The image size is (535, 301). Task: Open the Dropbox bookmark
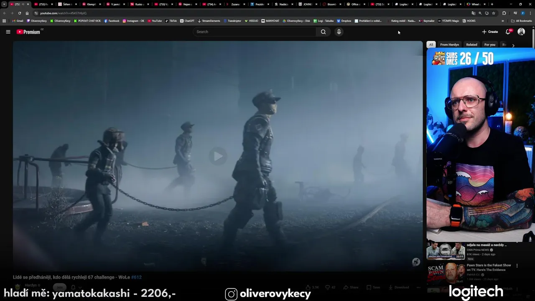(344, 21)
